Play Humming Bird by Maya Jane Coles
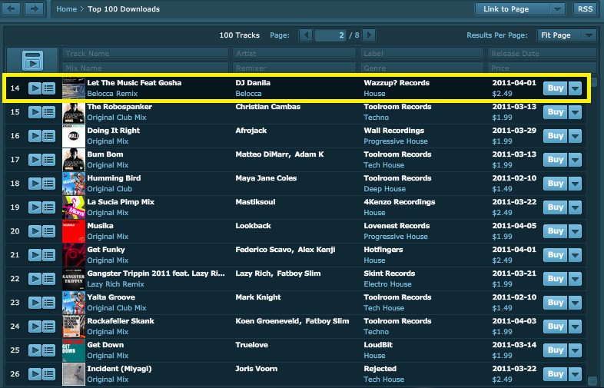Image resolution: width=604 pixels, height=388 pixels. 35,184
